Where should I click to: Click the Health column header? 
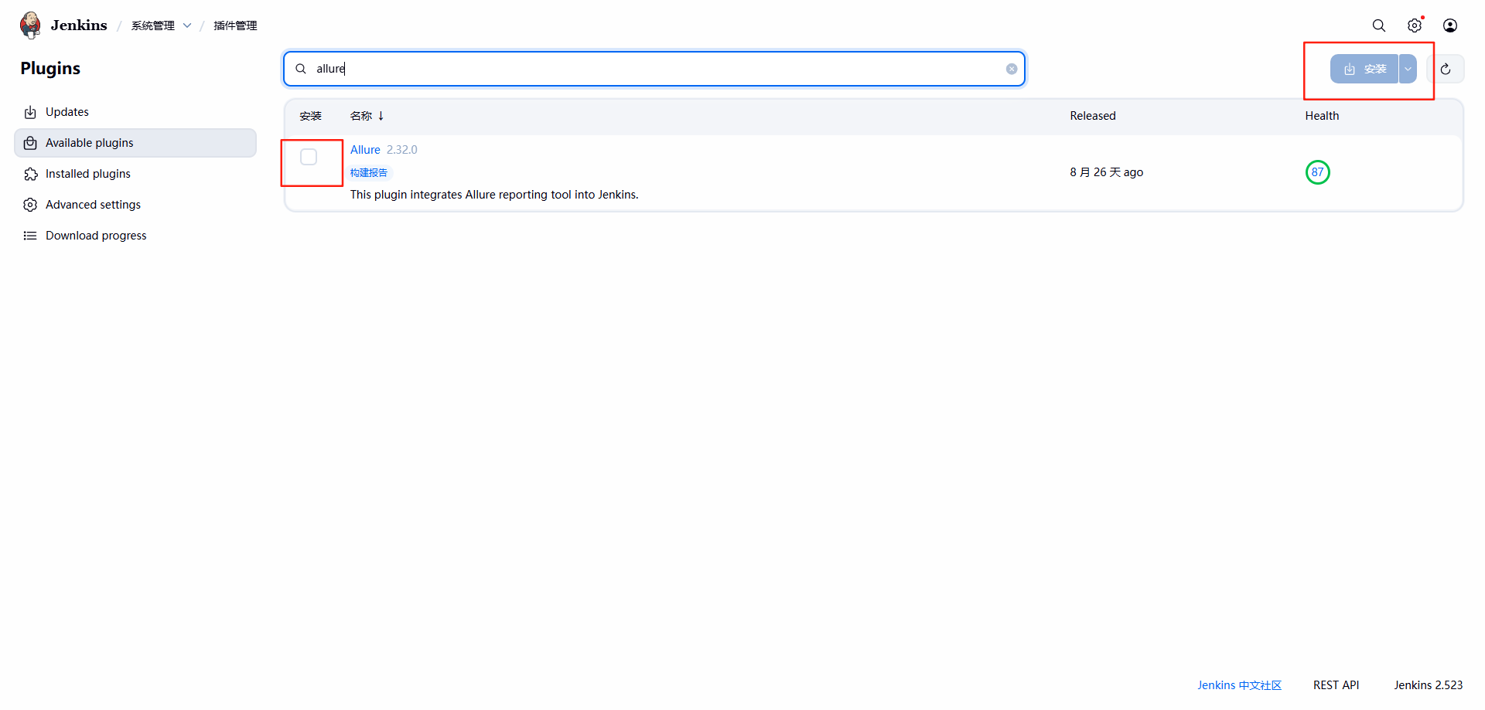1322,116
